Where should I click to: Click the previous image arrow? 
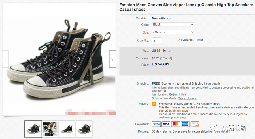[x=5, y=59]
